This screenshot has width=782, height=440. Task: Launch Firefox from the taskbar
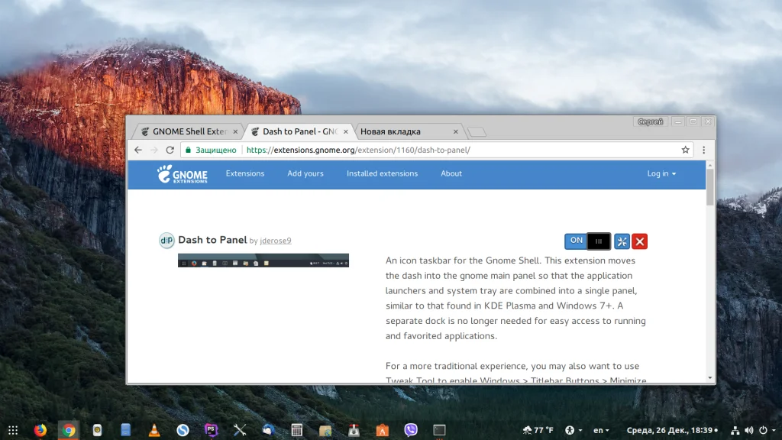(40, 430)
